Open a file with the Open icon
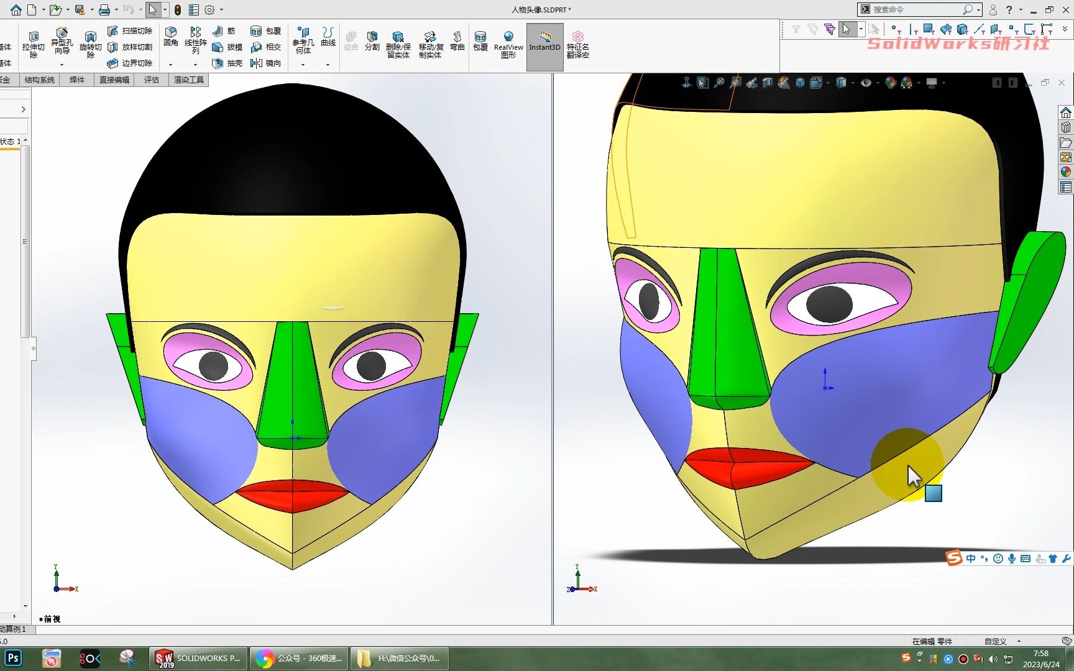Viewport: 1074px width, 671px height. tap(55, 9)
